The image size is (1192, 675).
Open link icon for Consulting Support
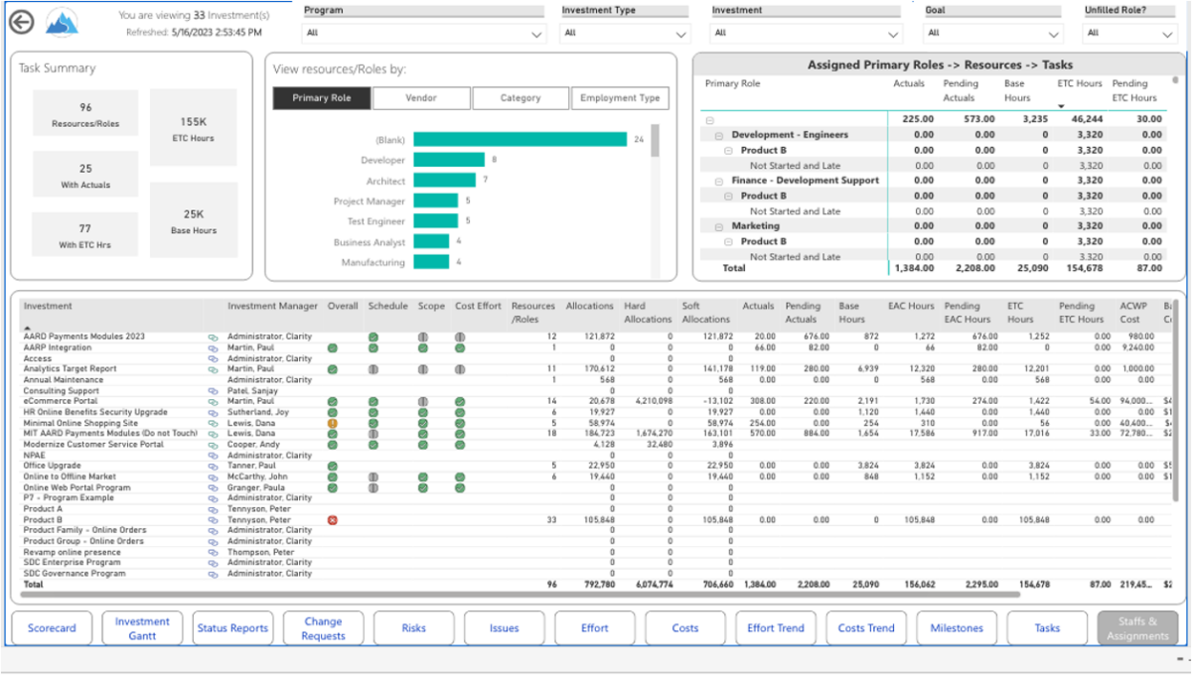point(212,390)
